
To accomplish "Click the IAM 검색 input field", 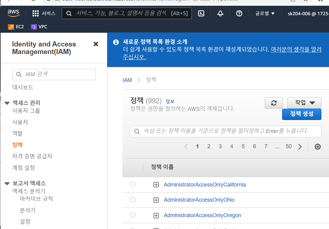I will click(54, 74).
